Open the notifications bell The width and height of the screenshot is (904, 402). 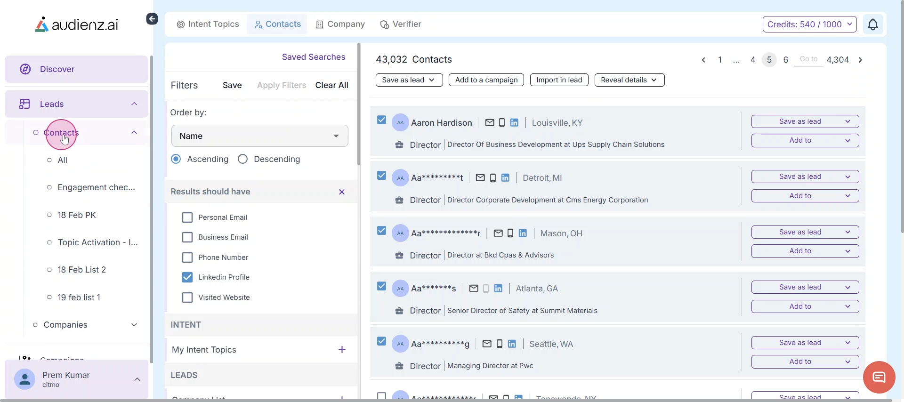[873, 24]
